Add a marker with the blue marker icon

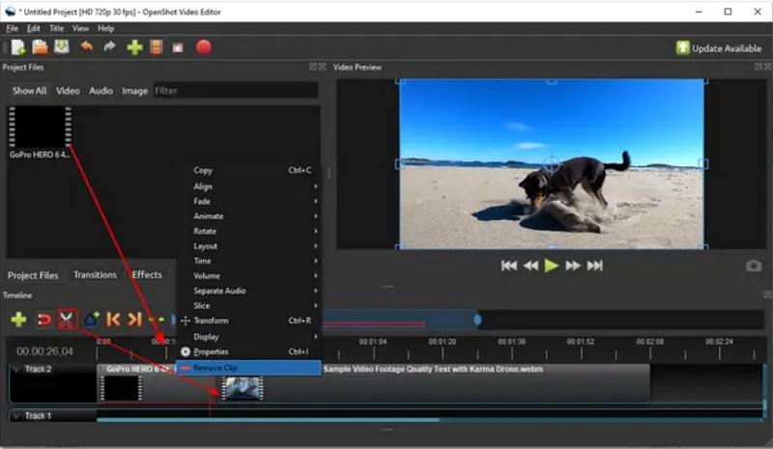[91, 319]
